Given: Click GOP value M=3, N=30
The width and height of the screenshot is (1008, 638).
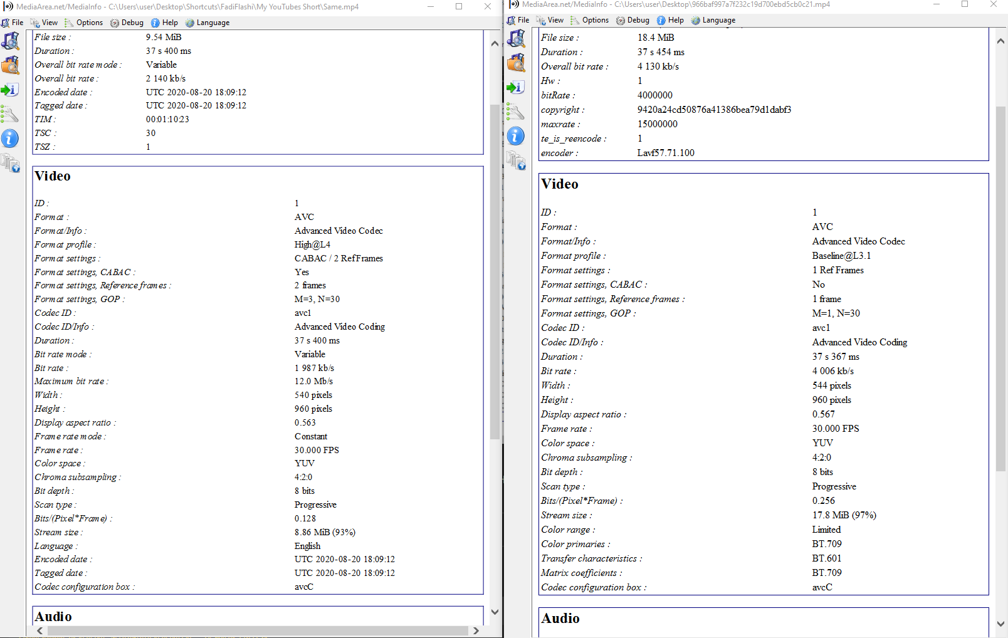Looking at the screenshot, I should 317,299.
